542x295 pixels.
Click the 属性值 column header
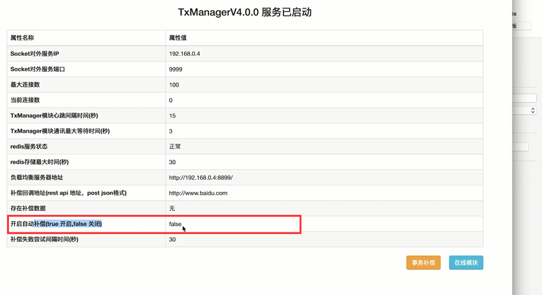coord(178,38)
